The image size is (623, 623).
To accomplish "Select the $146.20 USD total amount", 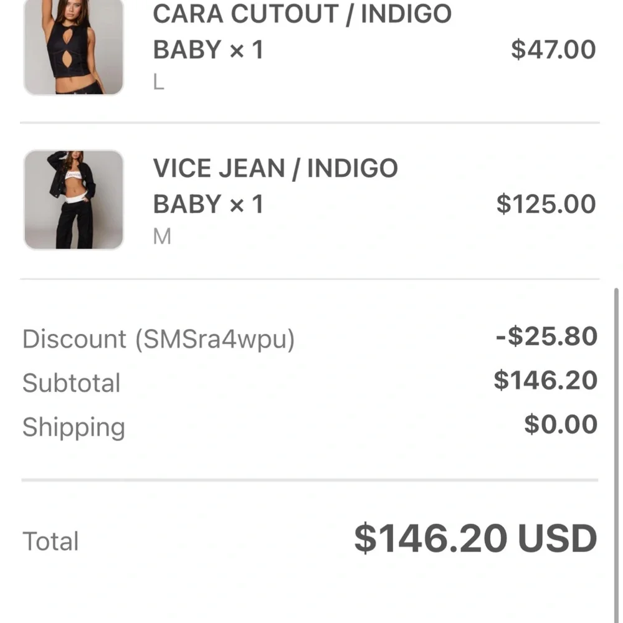I will (475, 539).
